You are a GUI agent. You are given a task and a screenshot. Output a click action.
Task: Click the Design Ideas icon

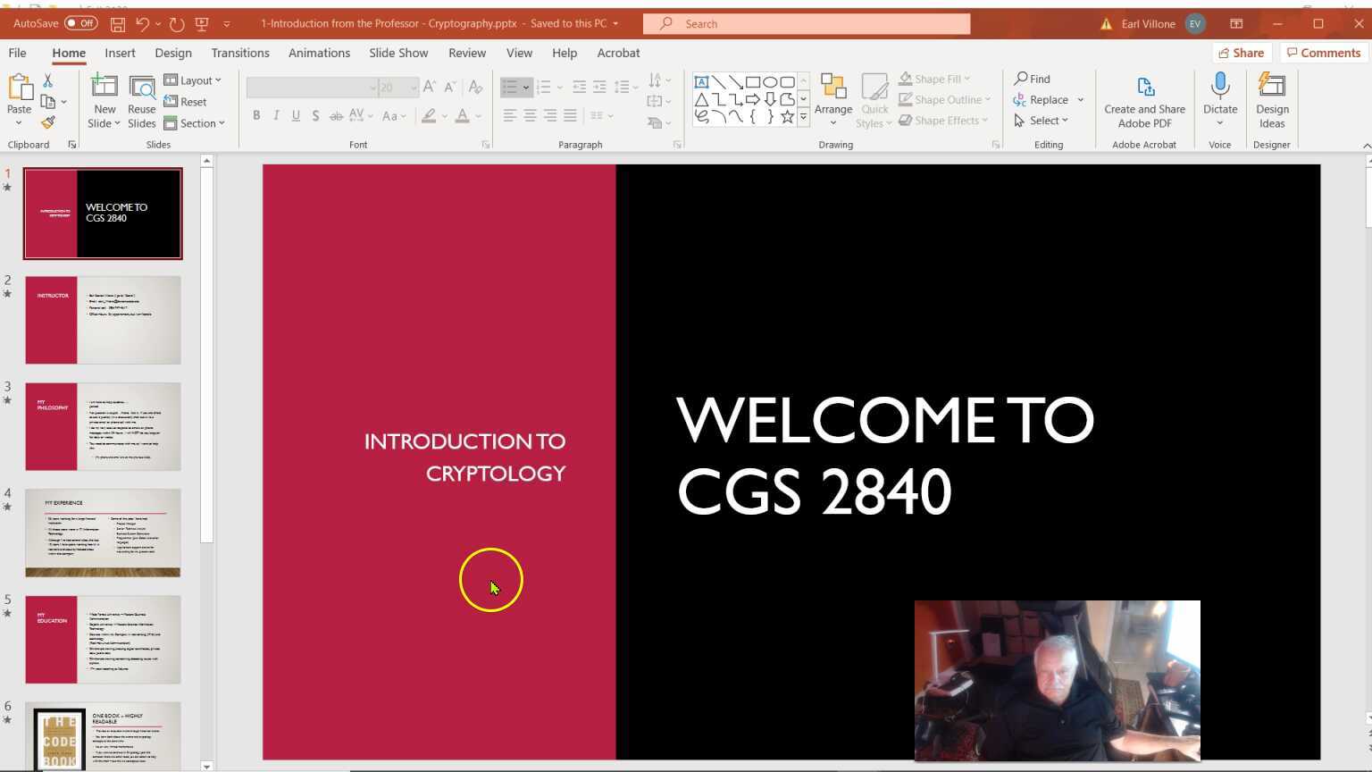coord(1272,98)
